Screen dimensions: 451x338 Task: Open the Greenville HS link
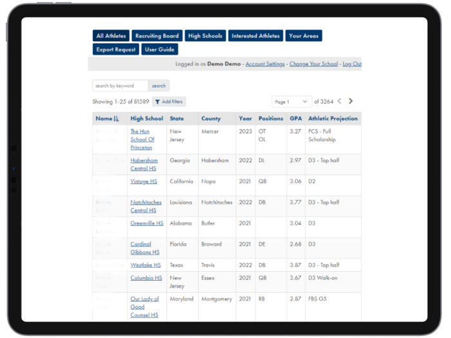[x=147, y=223]
